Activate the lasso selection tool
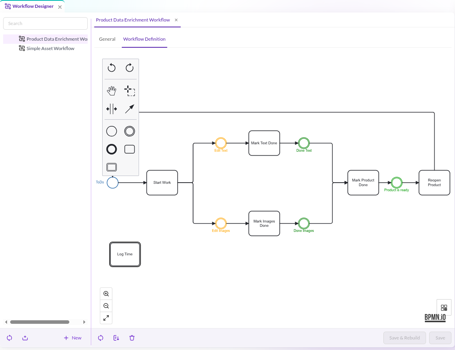455x350 pixels. (130, 91)
